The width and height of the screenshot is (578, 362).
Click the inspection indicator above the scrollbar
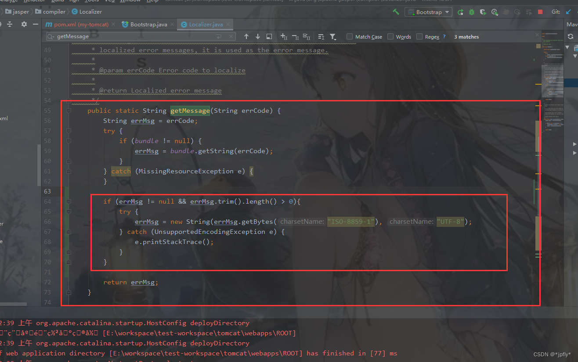(538, 46)
